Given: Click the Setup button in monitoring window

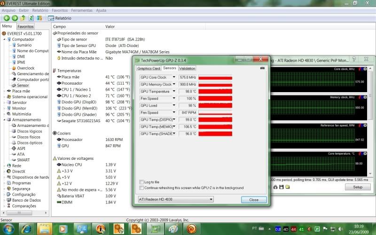Looking at the screenshot, I should [x=358, y=187].
